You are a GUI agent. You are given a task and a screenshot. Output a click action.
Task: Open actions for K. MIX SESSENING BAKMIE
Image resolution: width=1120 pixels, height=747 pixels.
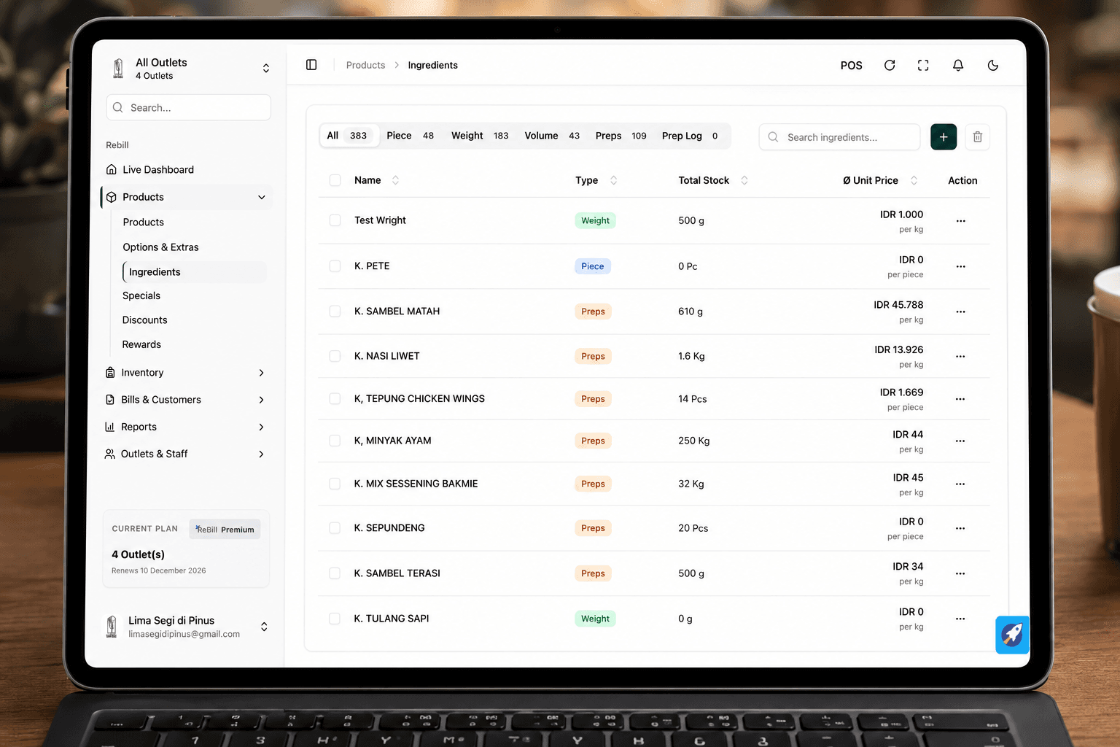click(x=960, y=484)
